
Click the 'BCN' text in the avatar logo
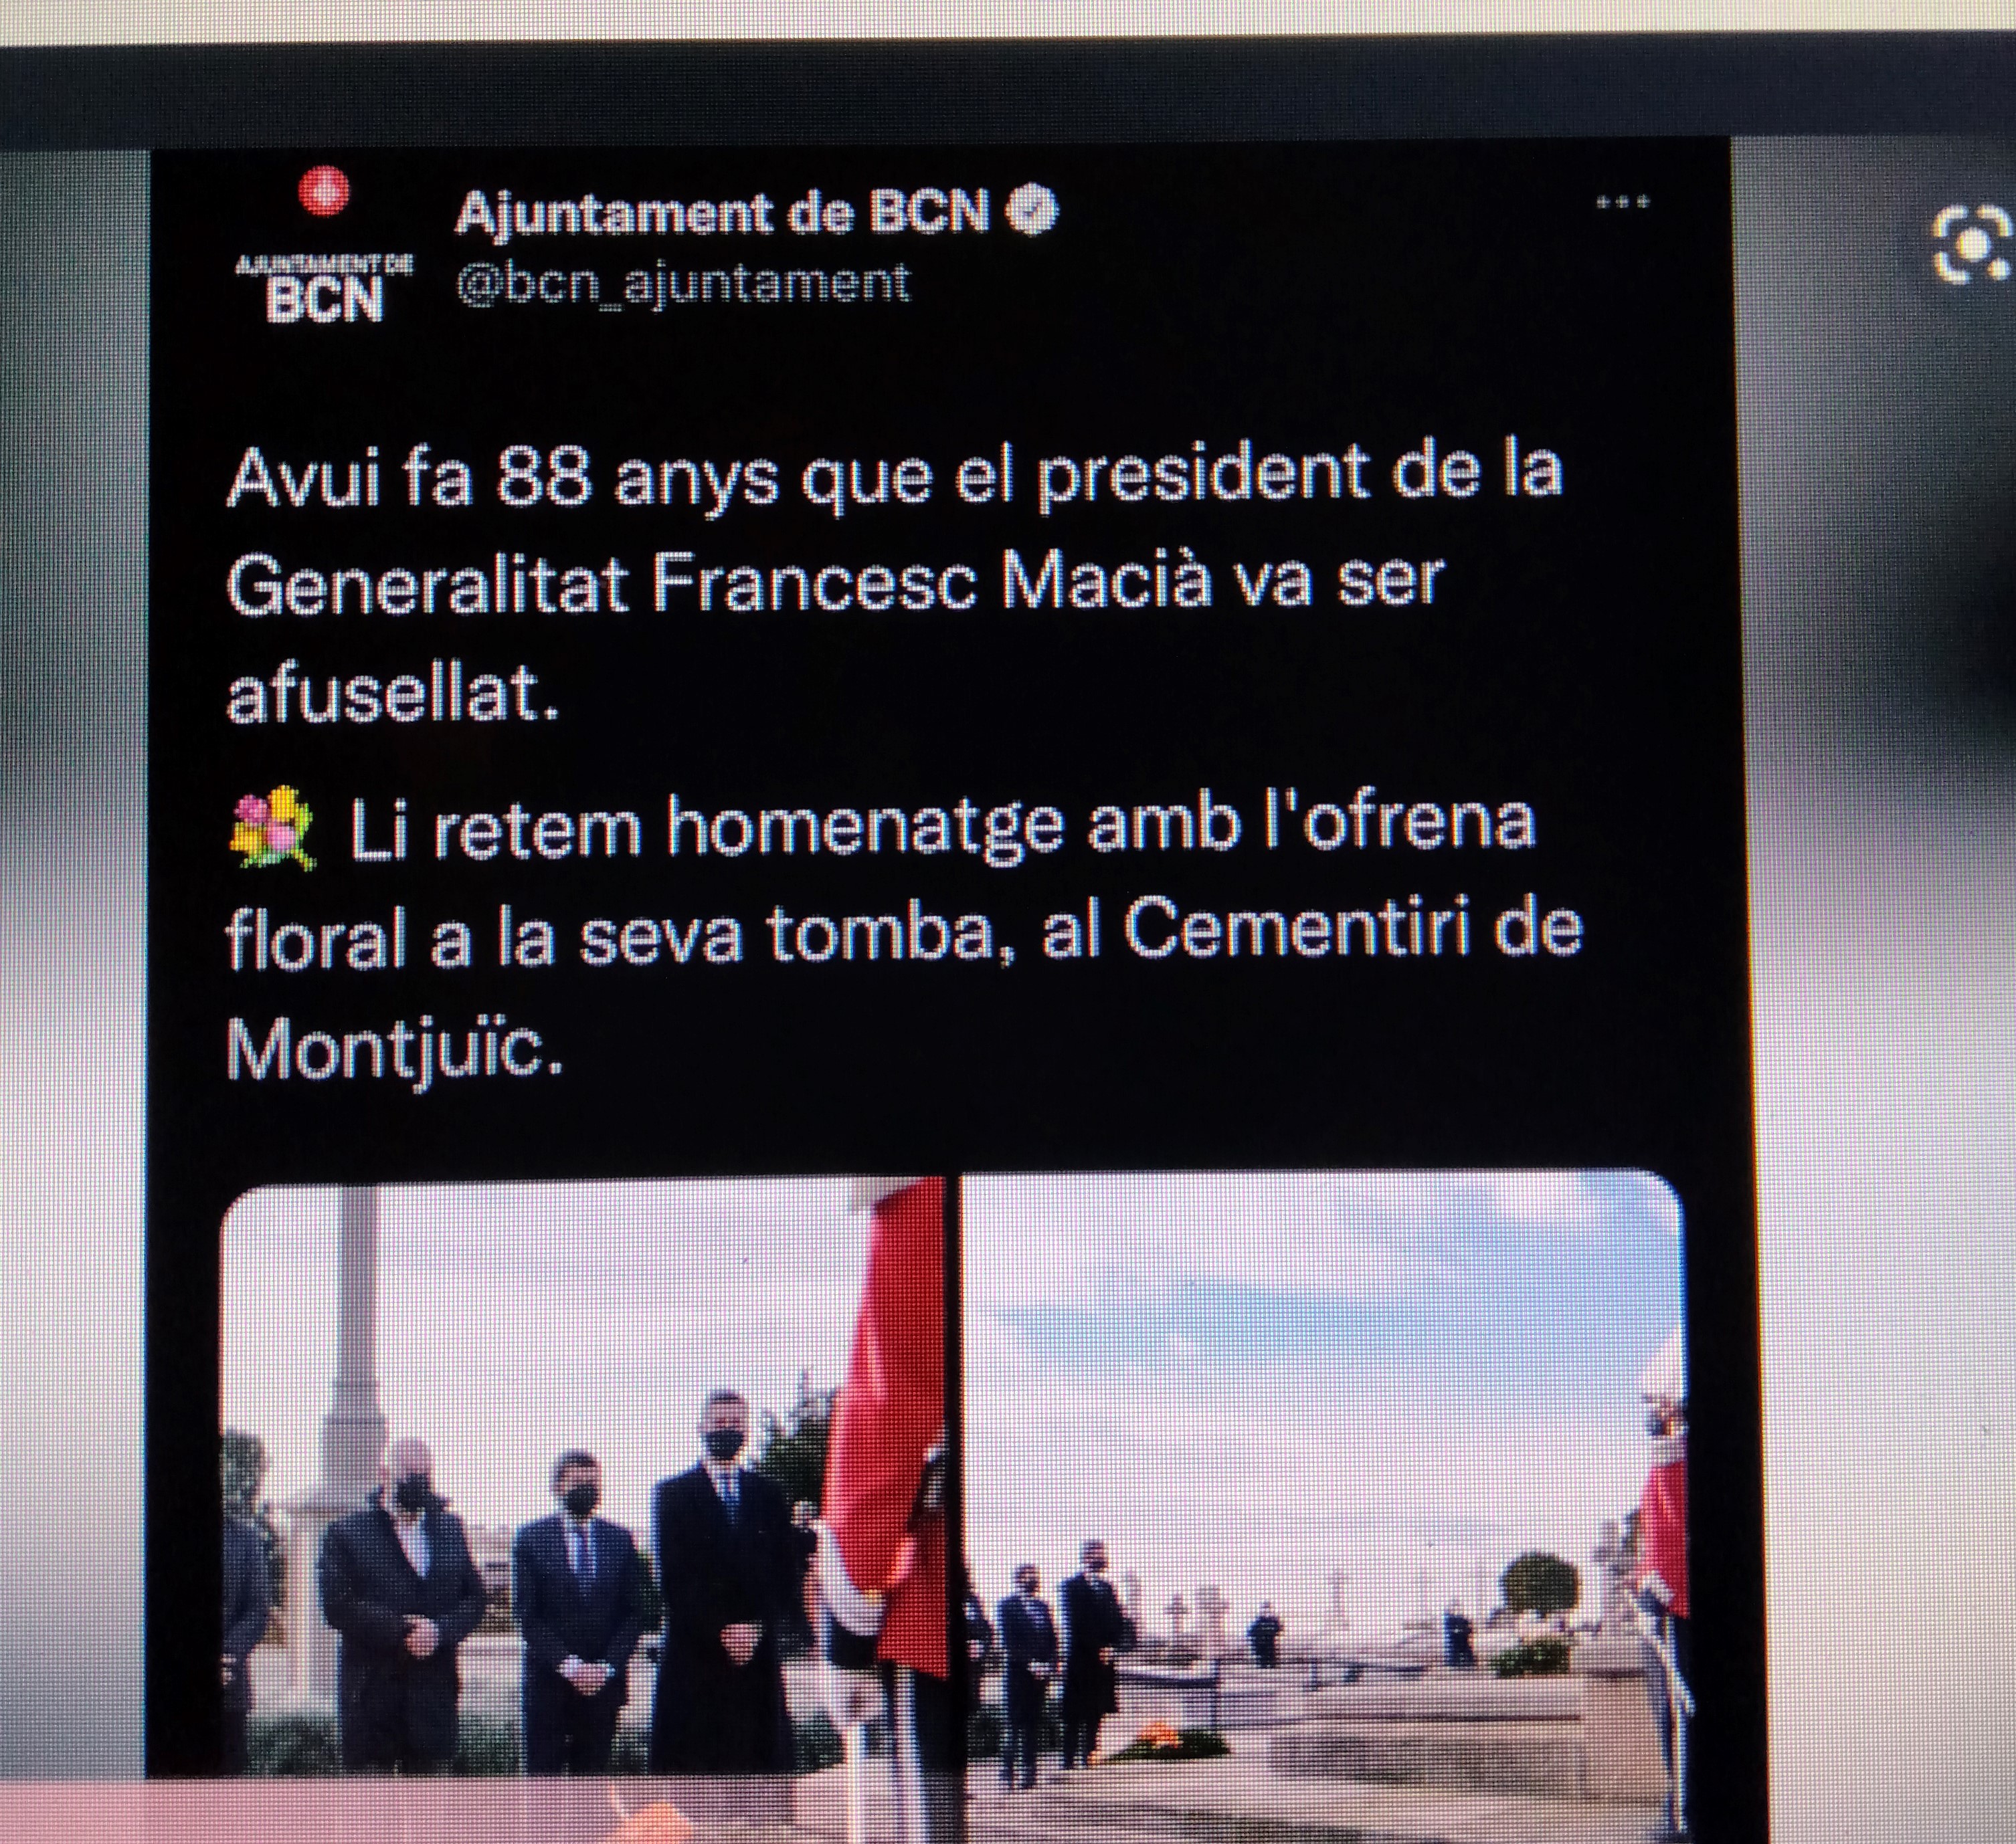(x=324, y=298)
